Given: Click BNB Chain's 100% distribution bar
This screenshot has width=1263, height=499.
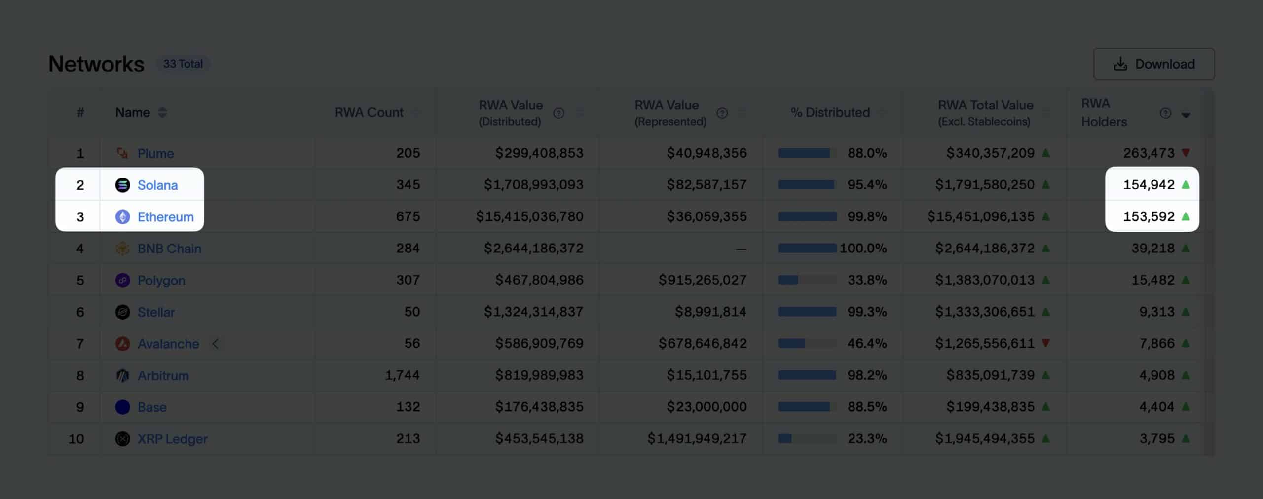Looking at the screenshot, I should point(807,249).
